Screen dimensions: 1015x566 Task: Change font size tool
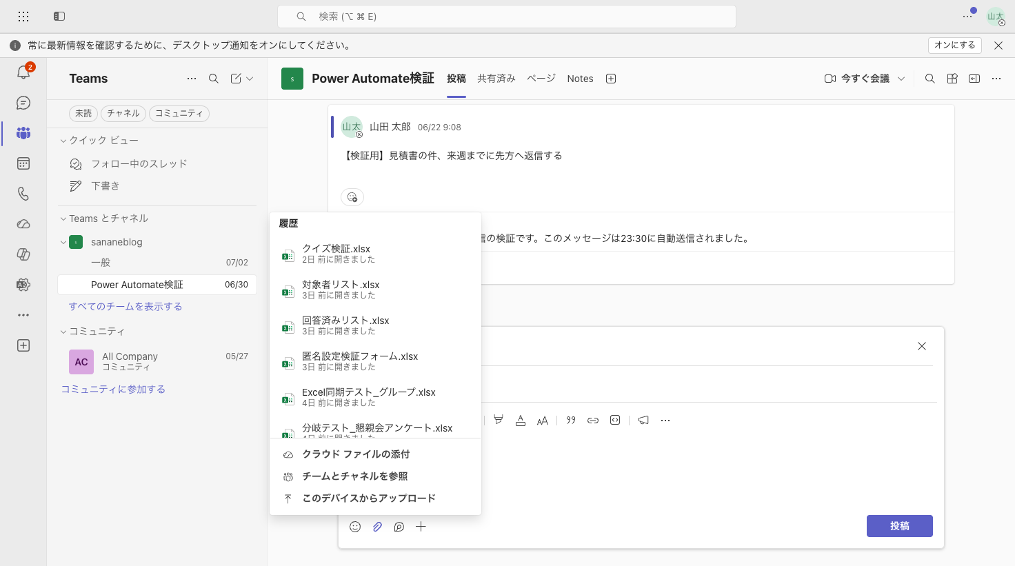pos(543,421)
